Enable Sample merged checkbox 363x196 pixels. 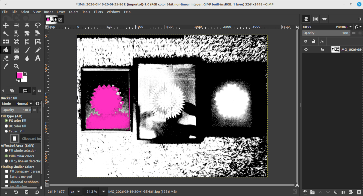(7, 177)
